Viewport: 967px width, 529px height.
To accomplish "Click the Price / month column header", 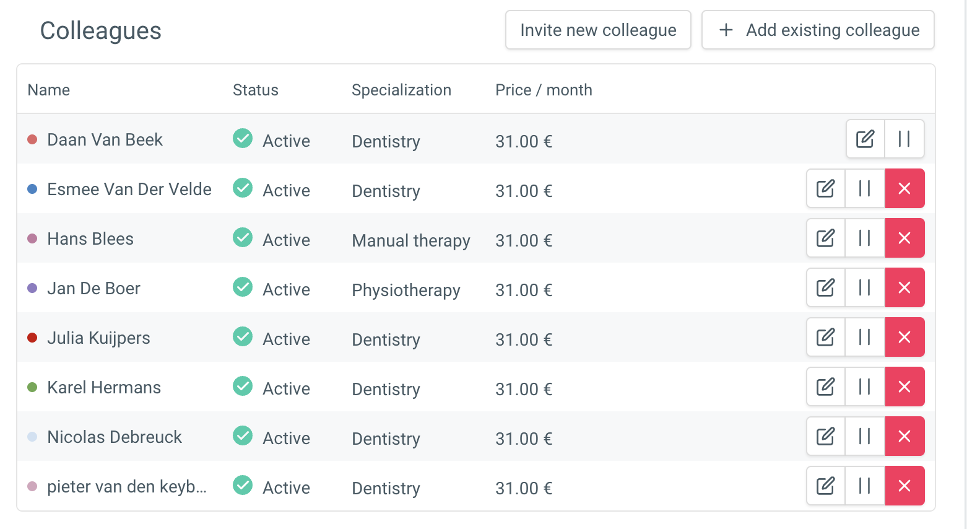I will 543,90.
